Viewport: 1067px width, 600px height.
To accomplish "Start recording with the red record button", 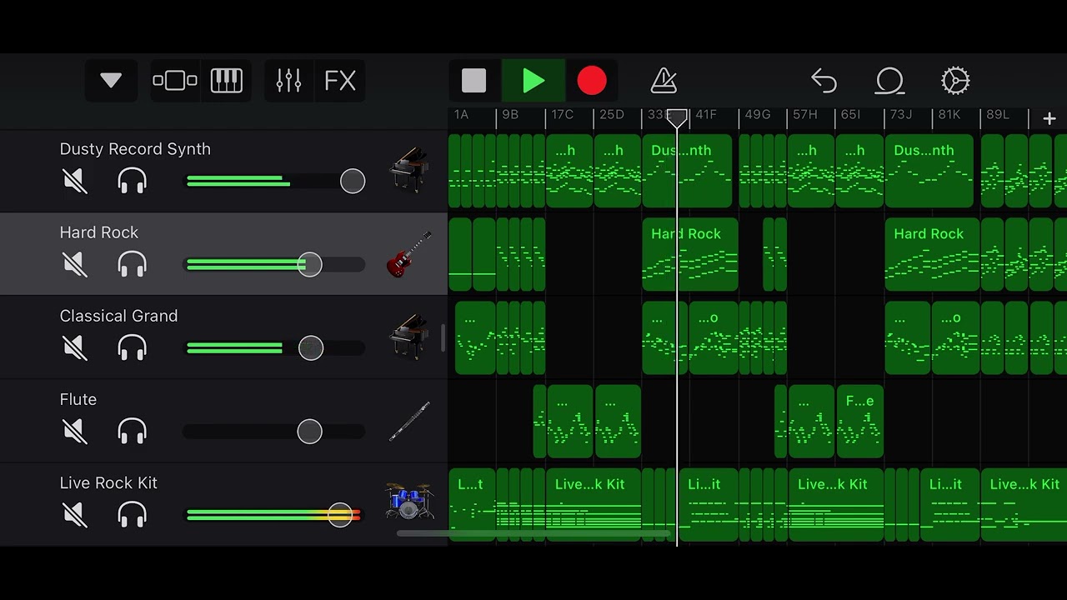I will pos(592,81).
